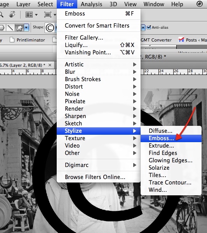Open the Analysis menu
The width and height of the screenshot is (207, 233).
[91, 4]
